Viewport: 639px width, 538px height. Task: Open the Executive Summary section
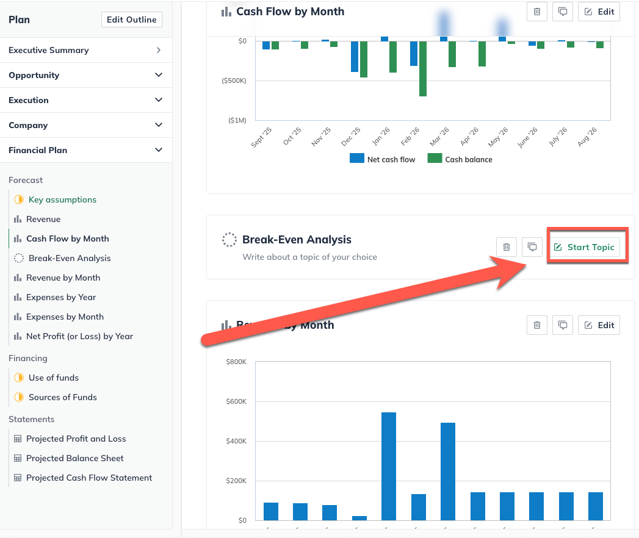pos(85,50)
